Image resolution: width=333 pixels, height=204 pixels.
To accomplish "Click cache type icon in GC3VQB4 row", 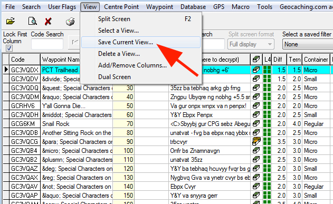I will pos(256,150).
